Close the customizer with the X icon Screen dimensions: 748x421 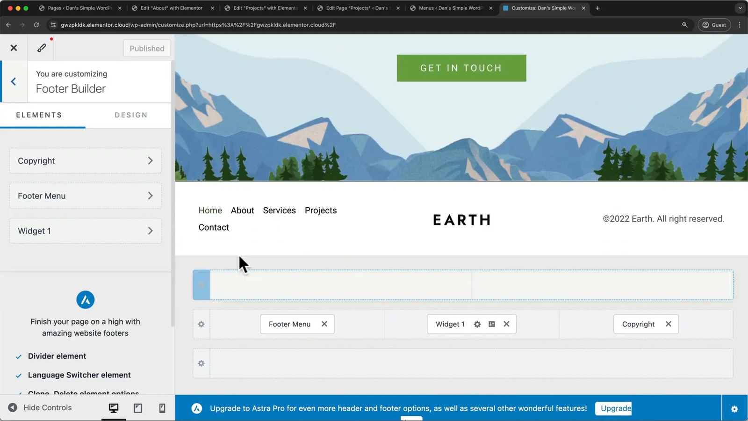[x=14, y=48]
